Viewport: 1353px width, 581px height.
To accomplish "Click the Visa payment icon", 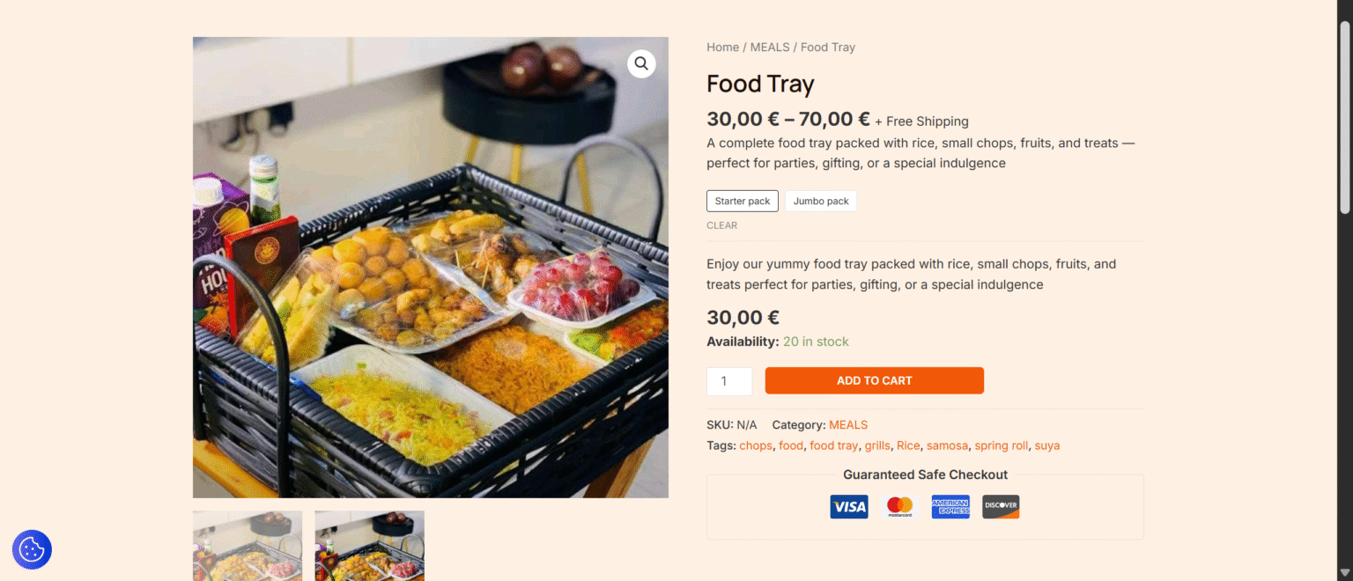I will [x=848, y=506].
